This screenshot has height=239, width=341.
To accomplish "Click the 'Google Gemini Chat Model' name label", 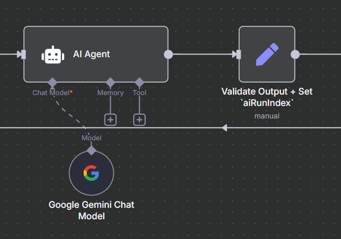I will [91, 210].
